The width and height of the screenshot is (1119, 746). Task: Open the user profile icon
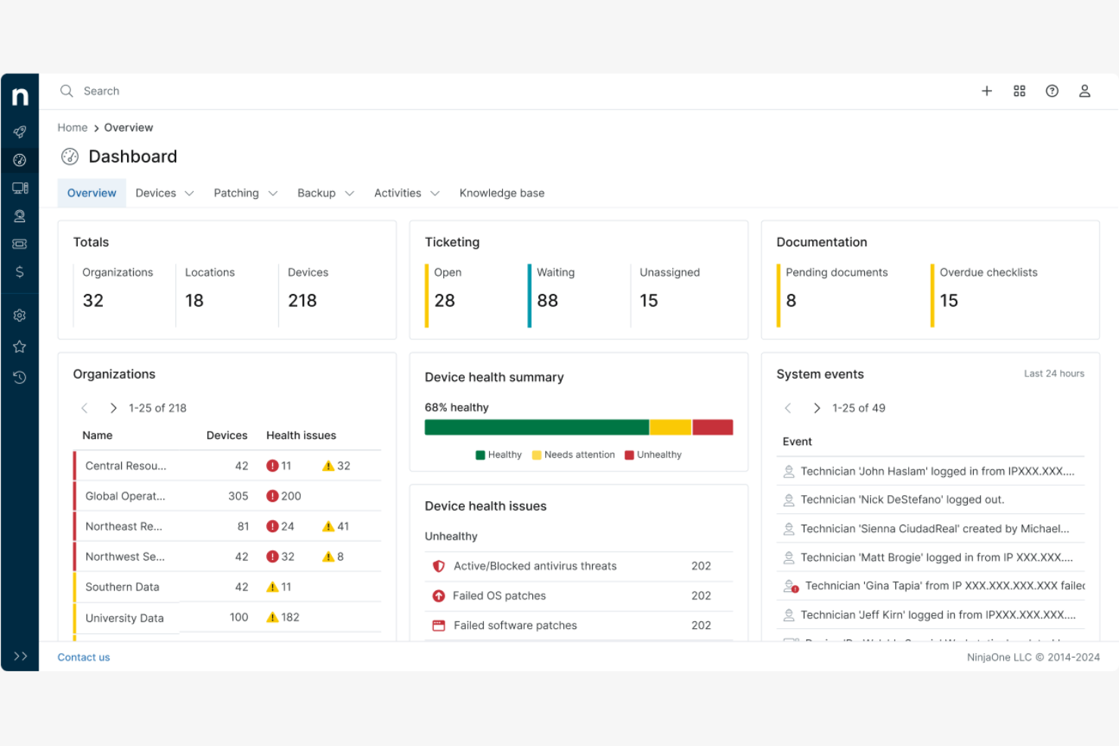tap(1084, 91)
